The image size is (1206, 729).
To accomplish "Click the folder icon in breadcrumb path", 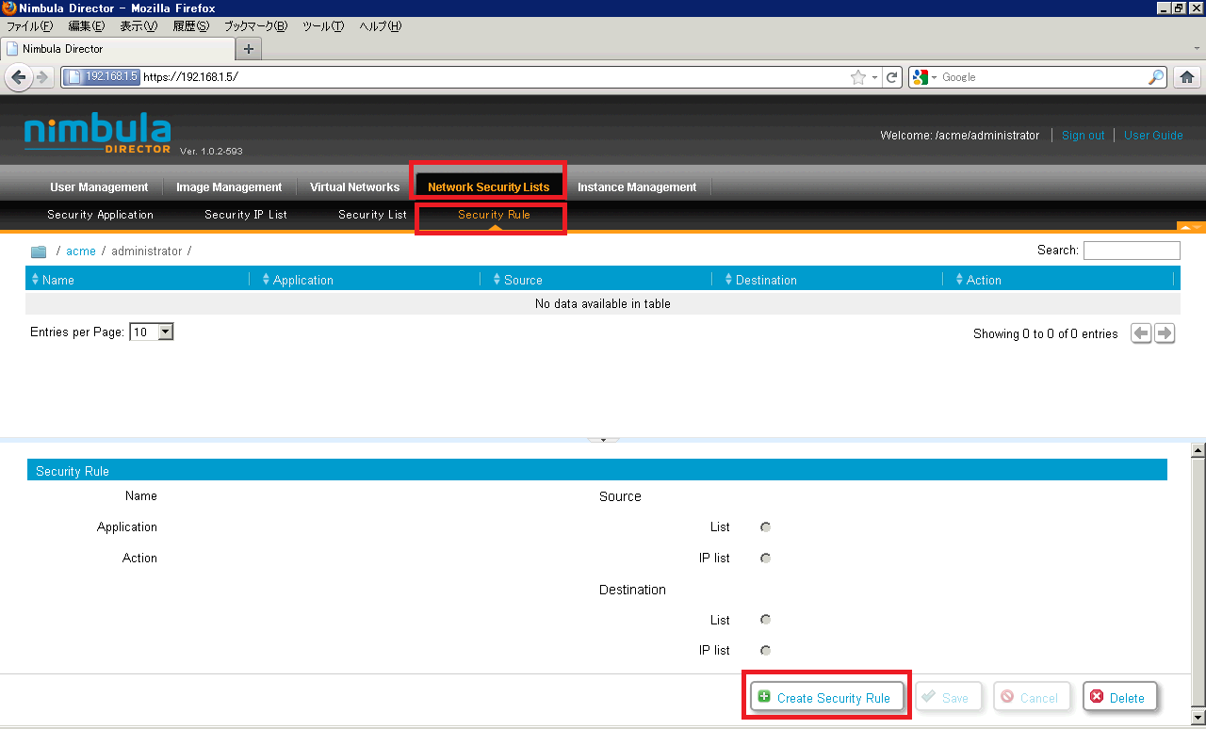I will 39,251.
